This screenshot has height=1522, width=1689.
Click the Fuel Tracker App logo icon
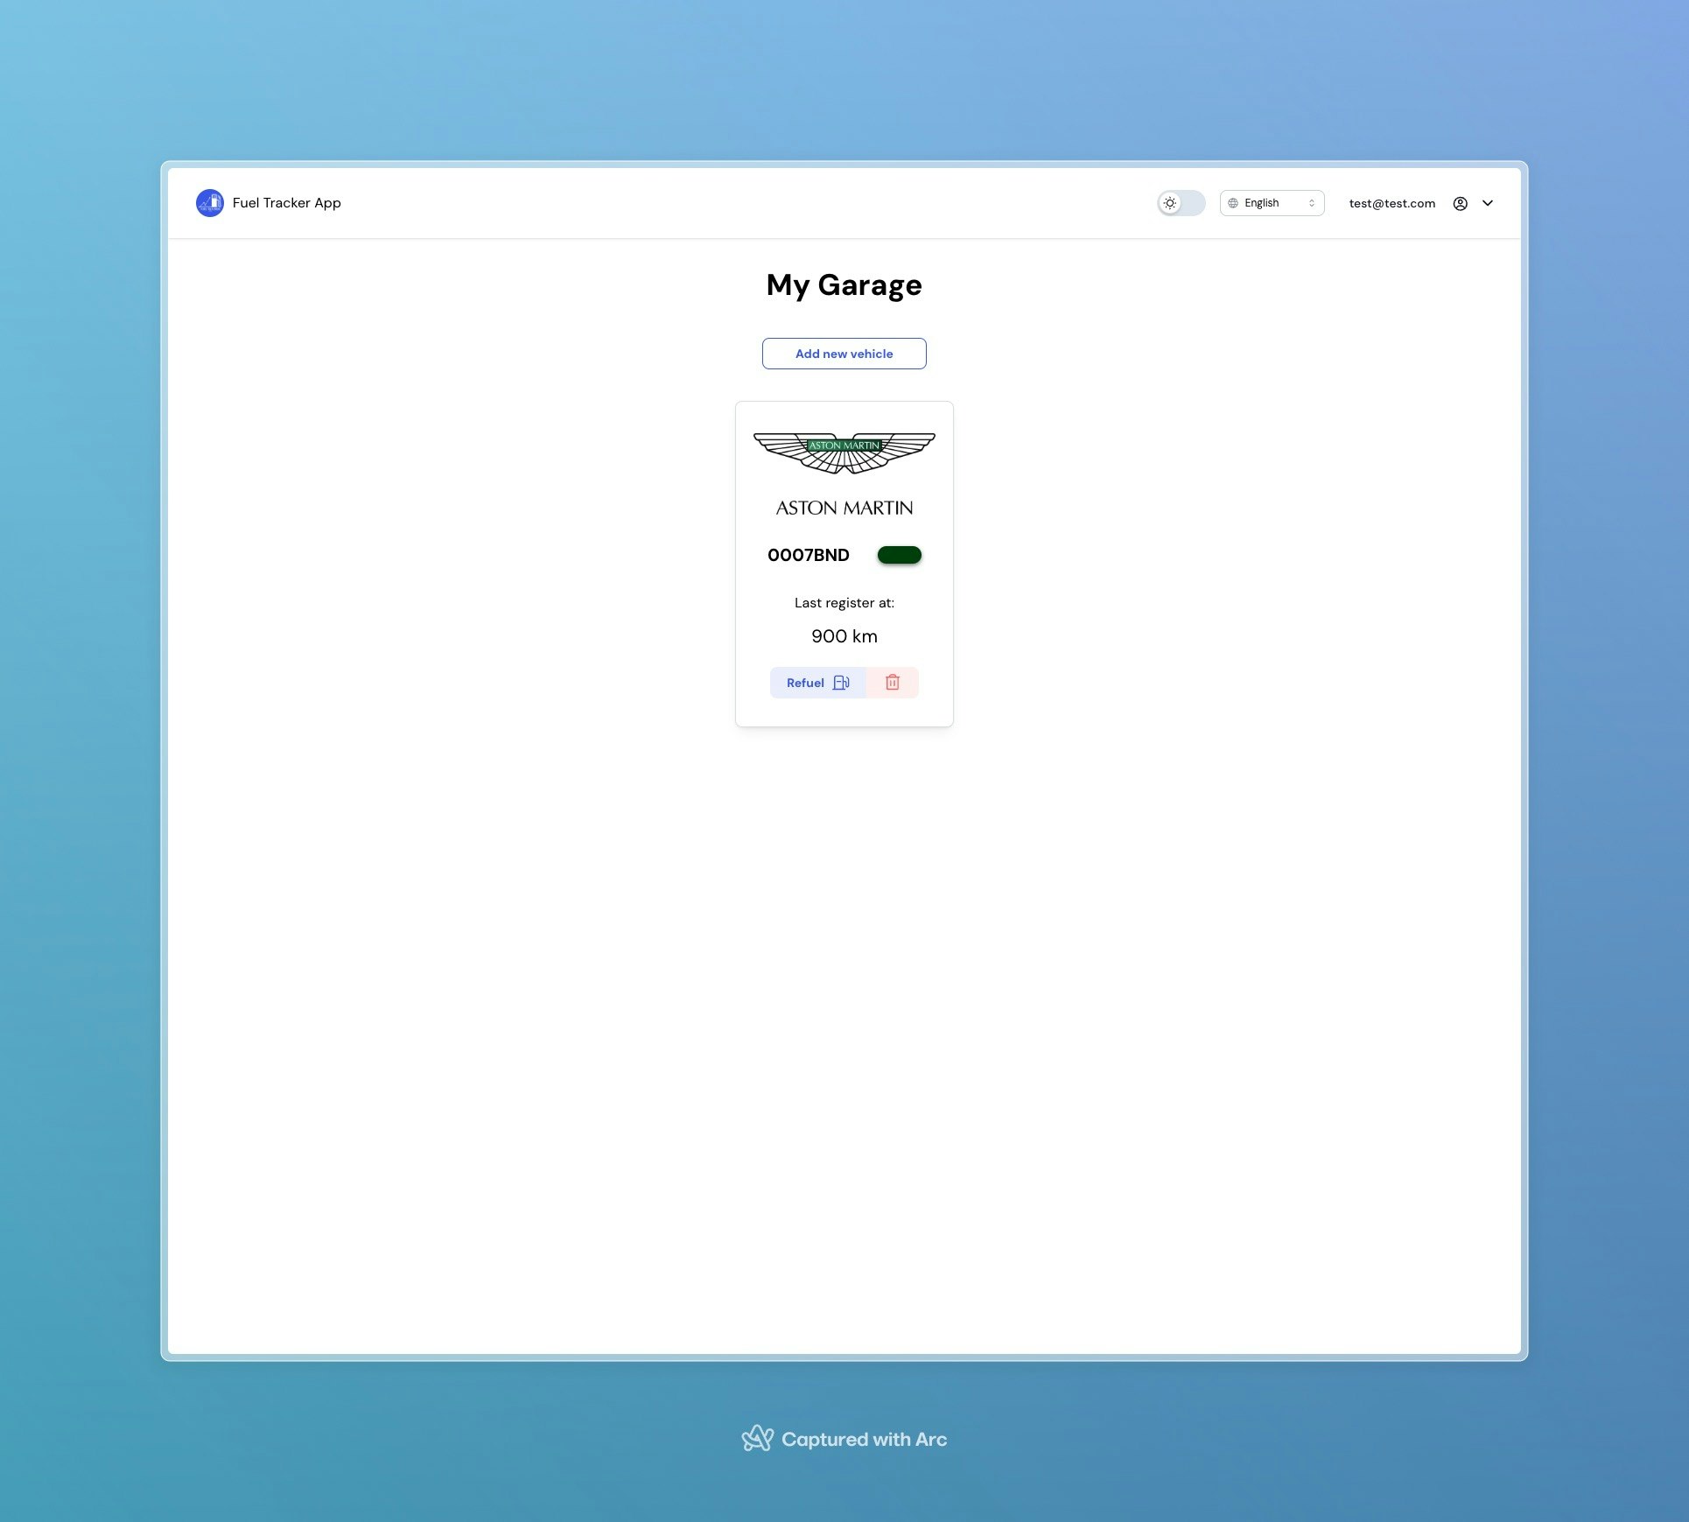click(x=210, y=203)
